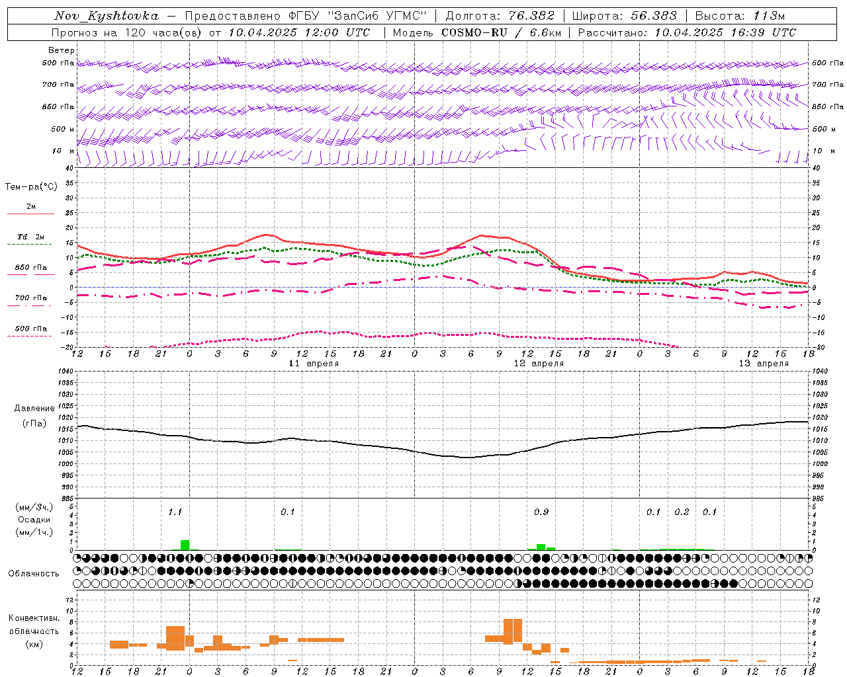This screenshot has width=847, height=677.
Task: Click the Осадки precipitation label
Action: tap(34, 520)
